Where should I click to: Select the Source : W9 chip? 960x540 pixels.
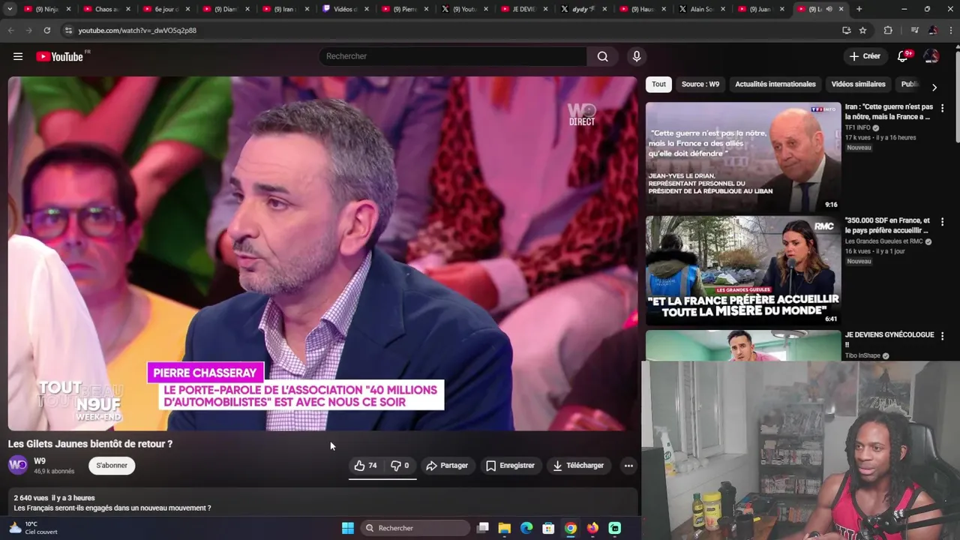(700, 84)
